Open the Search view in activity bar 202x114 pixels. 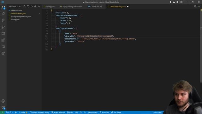pyautogui.click(x=3, y=14)
